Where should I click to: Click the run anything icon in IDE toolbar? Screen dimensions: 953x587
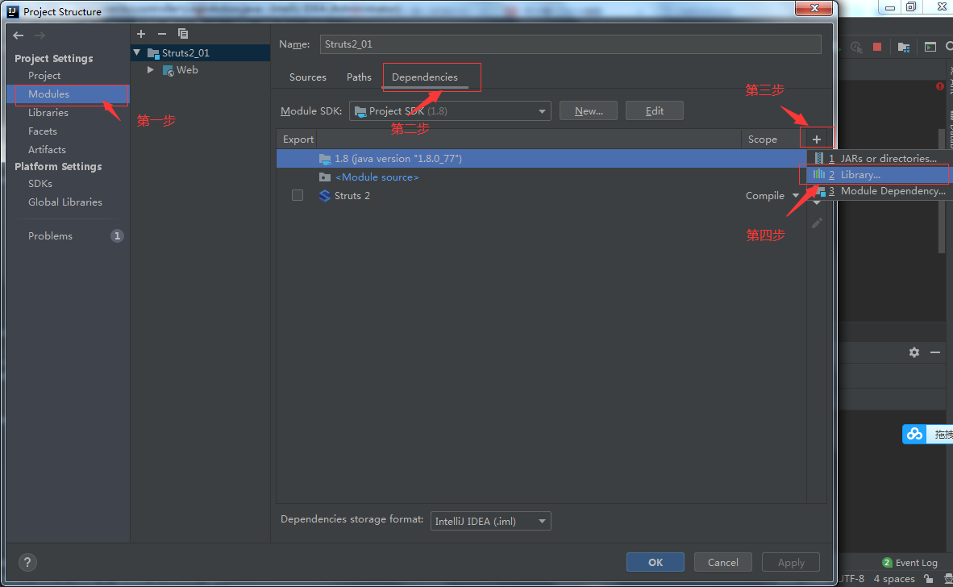pyautogui.click(x=930, y=47)
